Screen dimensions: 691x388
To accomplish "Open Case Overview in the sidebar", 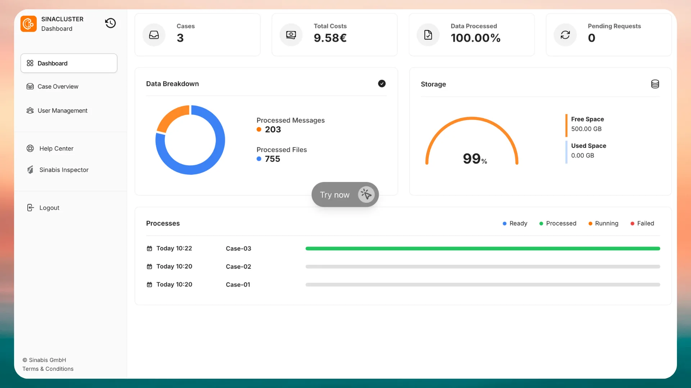I will pos(53,87).
